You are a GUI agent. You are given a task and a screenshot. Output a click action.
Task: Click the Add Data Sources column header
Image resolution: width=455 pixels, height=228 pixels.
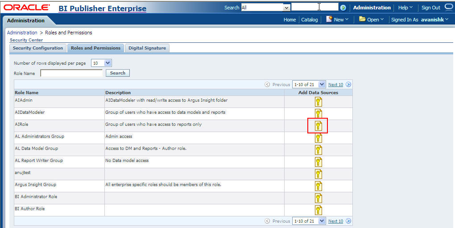318,92
